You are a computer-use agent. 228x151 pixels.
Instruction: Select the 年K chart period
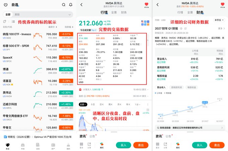(128, 104)
